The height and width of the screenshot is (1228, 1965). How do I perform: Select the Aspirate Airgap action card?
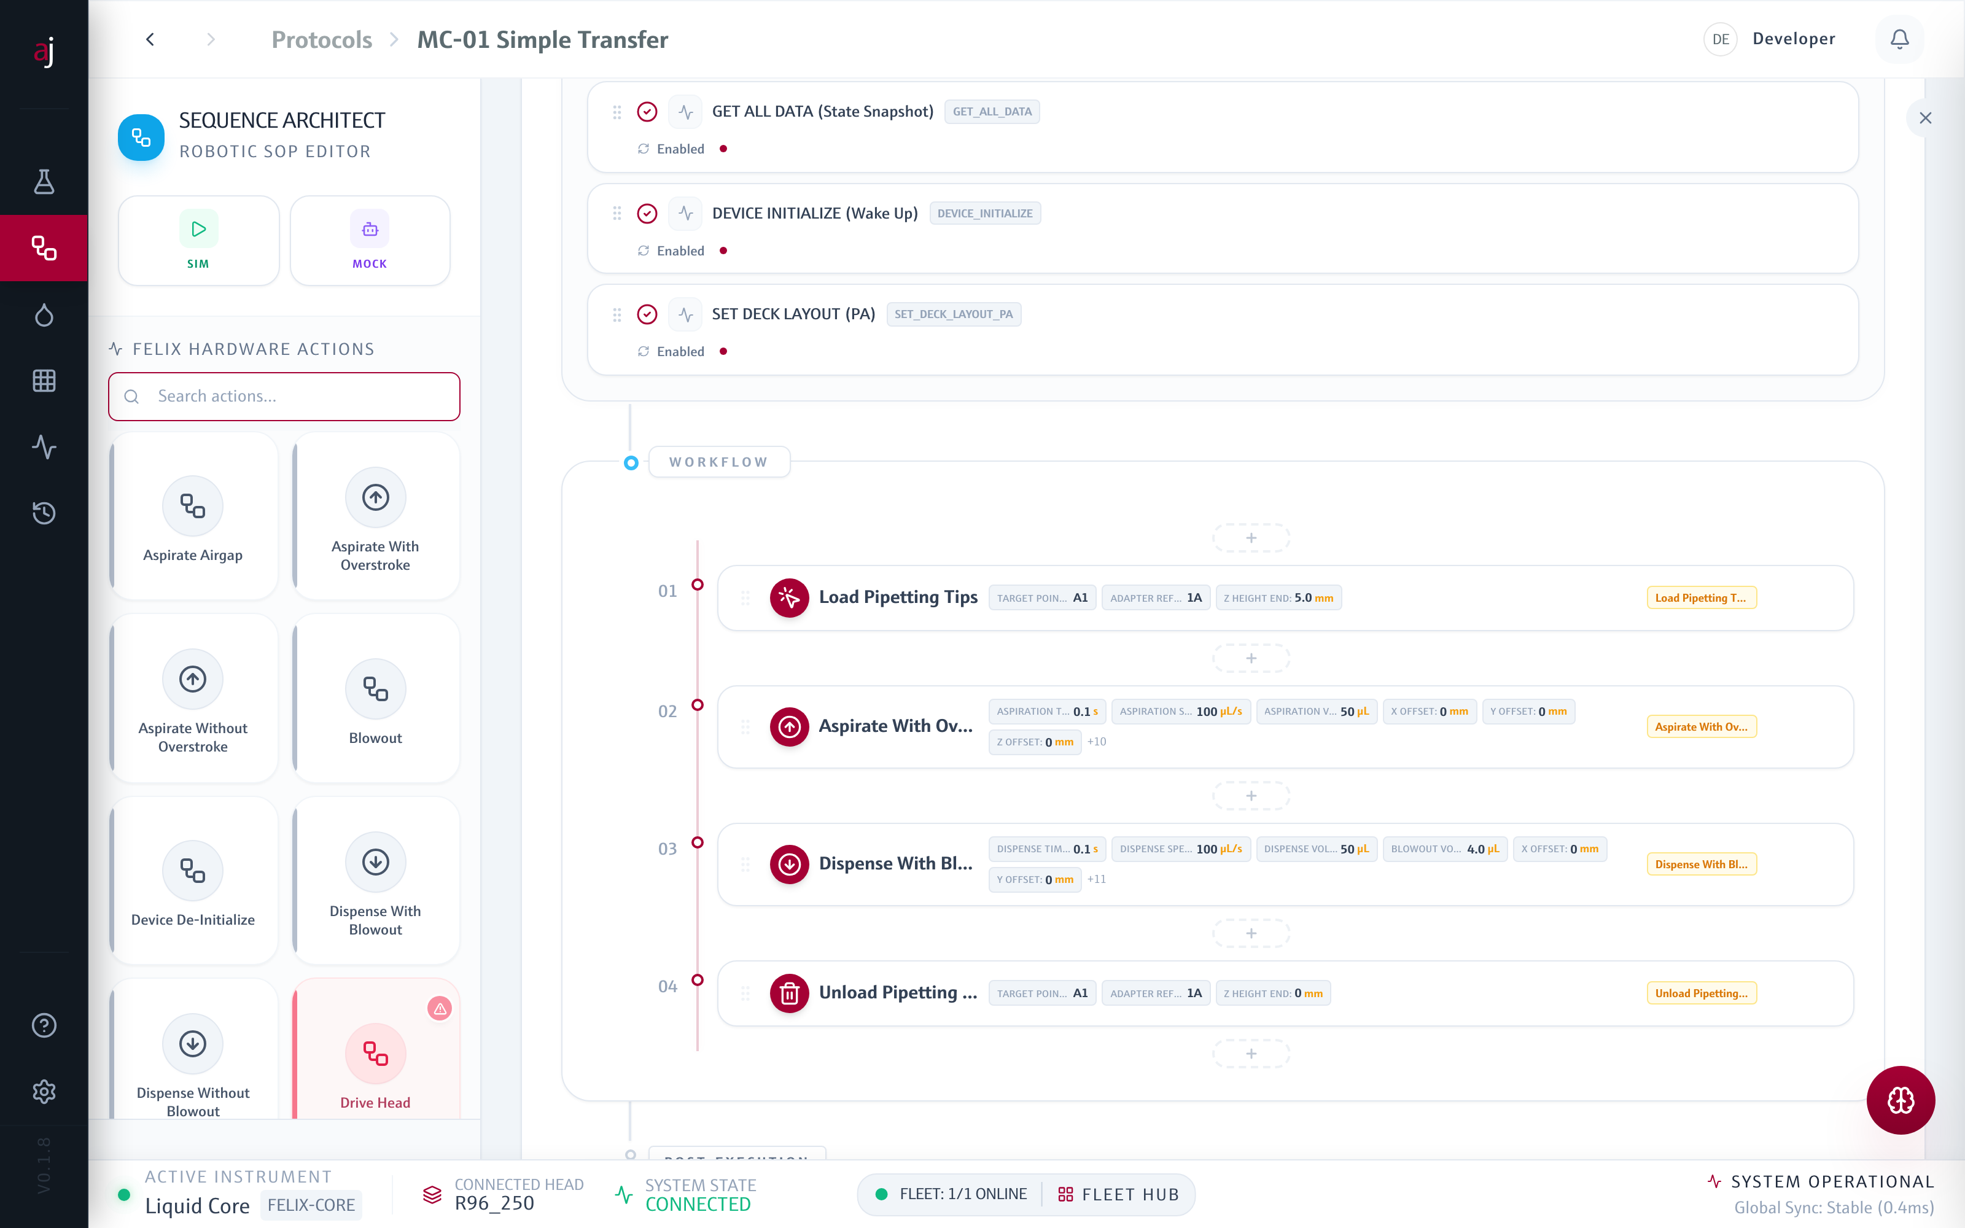click(x=193, y=516)
